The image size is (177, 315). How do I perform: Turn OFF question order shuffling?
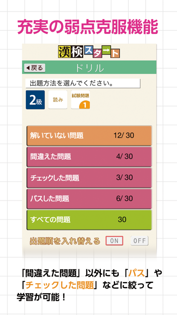coord(140,241)
